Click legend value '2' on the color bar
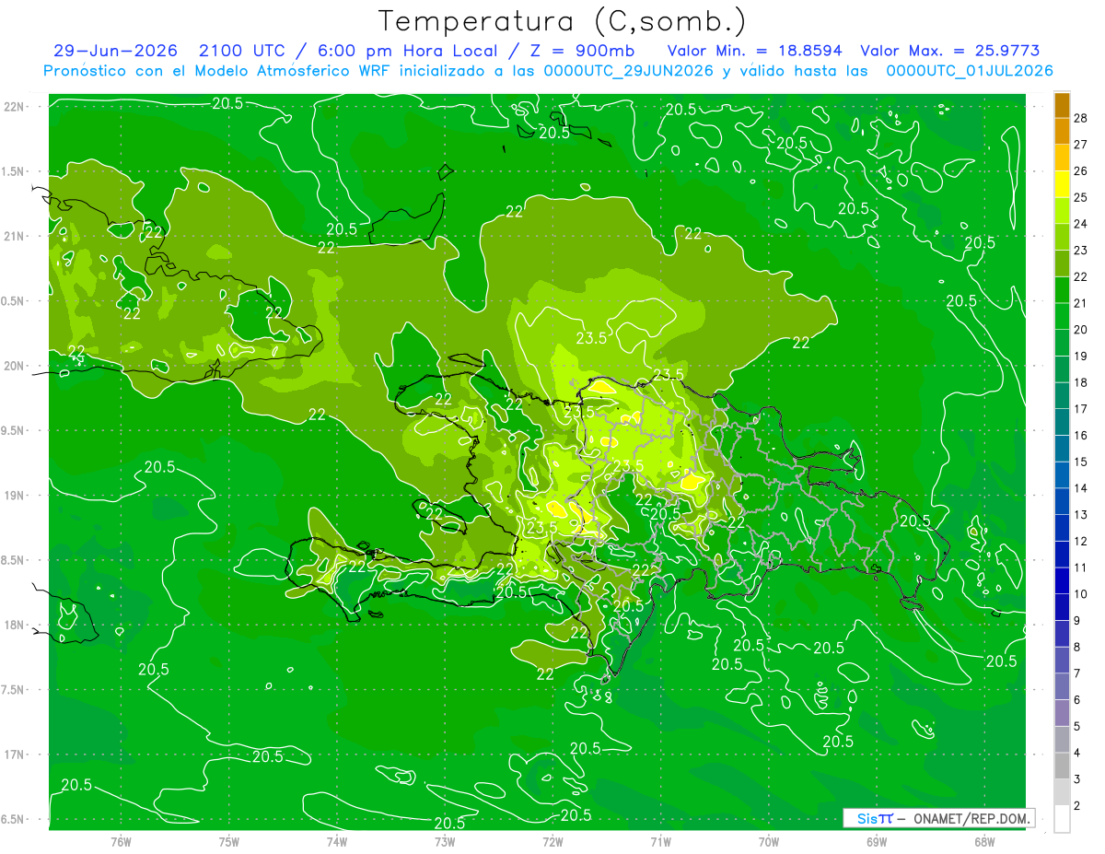 (x=1077, y=806)
